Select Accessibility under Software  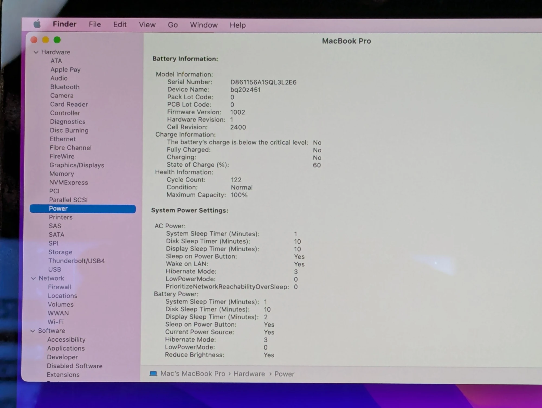(x=66, y=340)
